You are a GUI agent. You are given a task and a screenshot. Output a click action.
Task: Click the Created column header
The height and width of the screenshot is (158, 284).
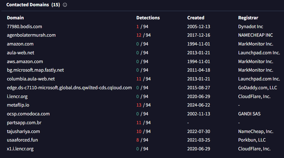[x=196, y=18]
